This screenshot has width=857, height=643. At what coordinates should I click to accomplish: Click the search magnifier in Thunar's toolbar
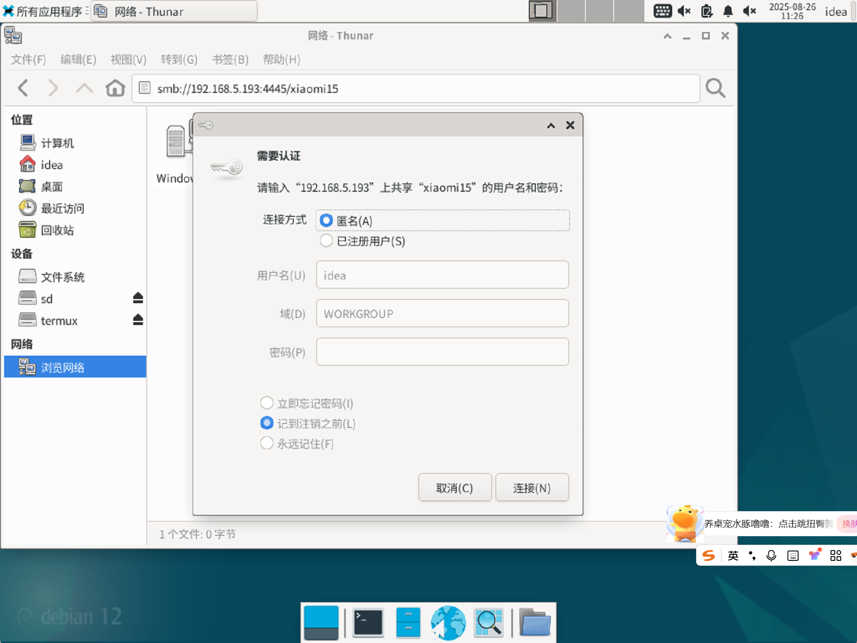tap(715, 88)
